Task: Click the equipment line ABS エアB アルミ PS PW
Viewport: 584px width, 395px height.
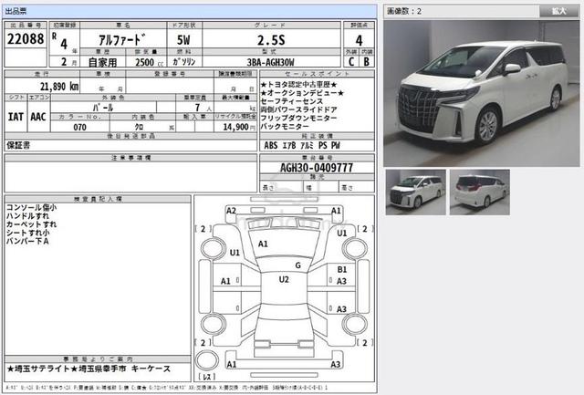Action: (302, 145)
